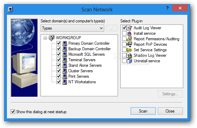Viewport: 197px width, 128px height.
Task: Click the Report Permissions/Auditing key icon
Action: (129, 39)
